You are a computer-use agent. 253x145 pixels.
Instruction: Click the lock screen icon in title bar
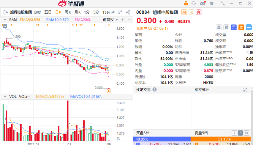click(x=186, y=3)
